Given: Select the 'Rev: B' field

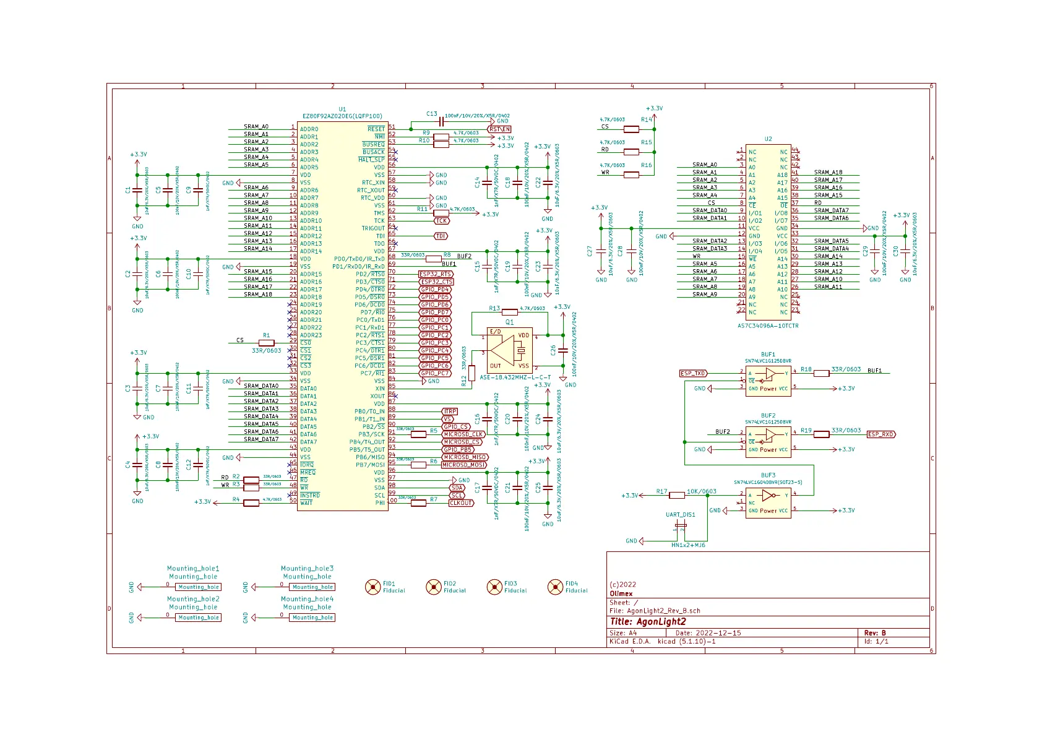Looking at the screenshot, I should (x=875, y=633).
